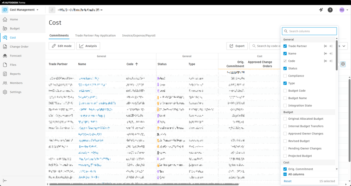The width and height of the screenshot is (351, 186).
Task: Pin Name column to left
Action: click(x=325, y=54)
